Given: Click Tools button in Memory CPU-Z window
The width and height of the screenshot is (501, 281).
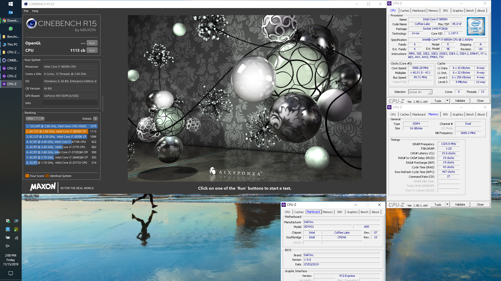Looking at the screenshot, I should (438, 205).
